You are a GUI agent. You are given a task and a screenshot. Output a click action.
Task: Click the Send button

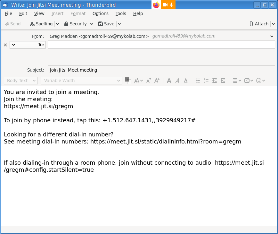point(13,24)
